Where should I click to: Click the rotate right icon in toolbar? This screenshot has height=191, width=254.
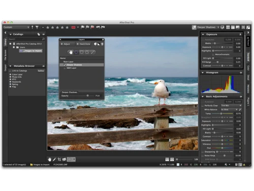click(103, 27)
